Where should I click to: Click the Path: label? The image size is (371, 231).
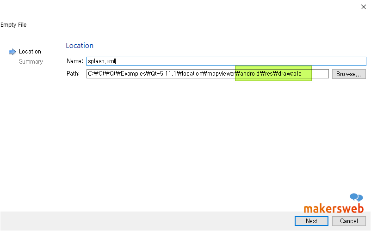click(x=74, y=74)
